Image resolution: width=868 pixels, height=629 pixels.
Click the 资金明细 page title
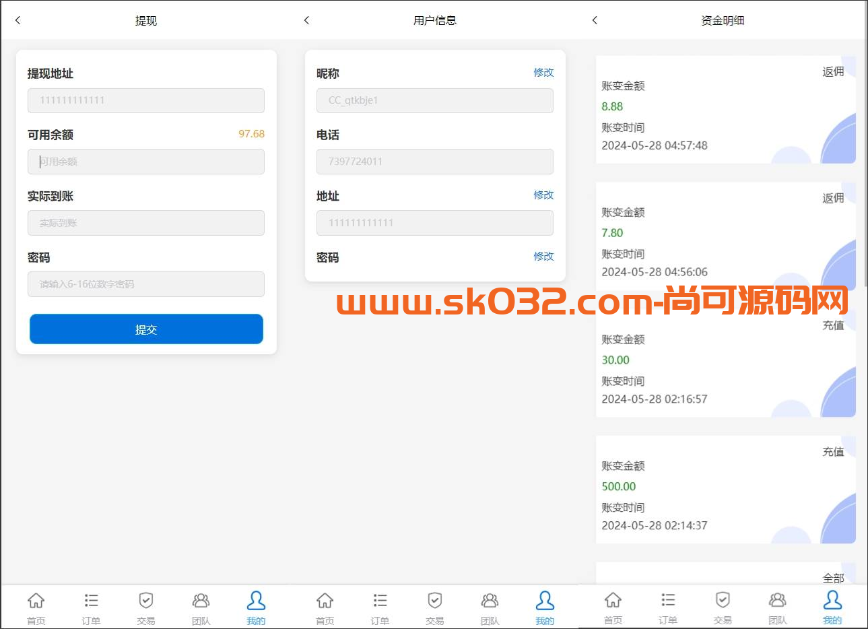point(723,20)
